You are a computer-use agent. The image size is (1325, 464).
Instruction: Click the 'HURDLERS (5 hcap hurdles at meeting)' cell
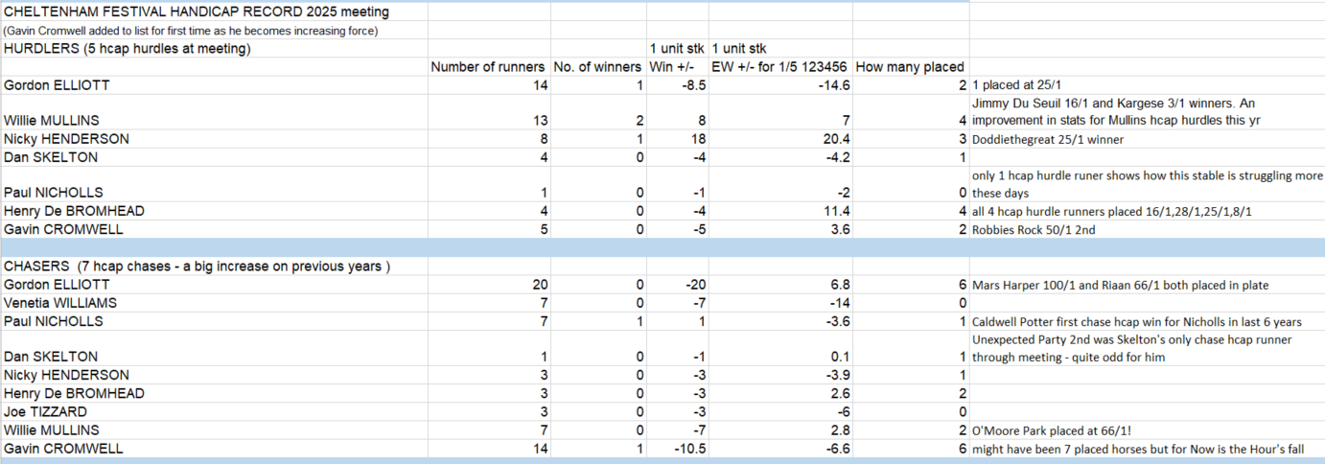coord(128,49)
